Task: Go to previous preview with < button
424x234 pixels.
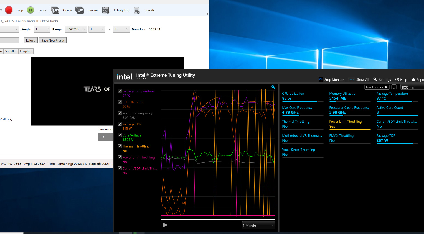Action: click(x=103, y=137)
